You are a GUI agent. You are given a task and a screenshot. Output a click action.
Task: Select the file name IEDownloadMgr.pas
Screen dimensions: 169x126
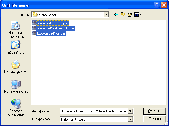51,33
